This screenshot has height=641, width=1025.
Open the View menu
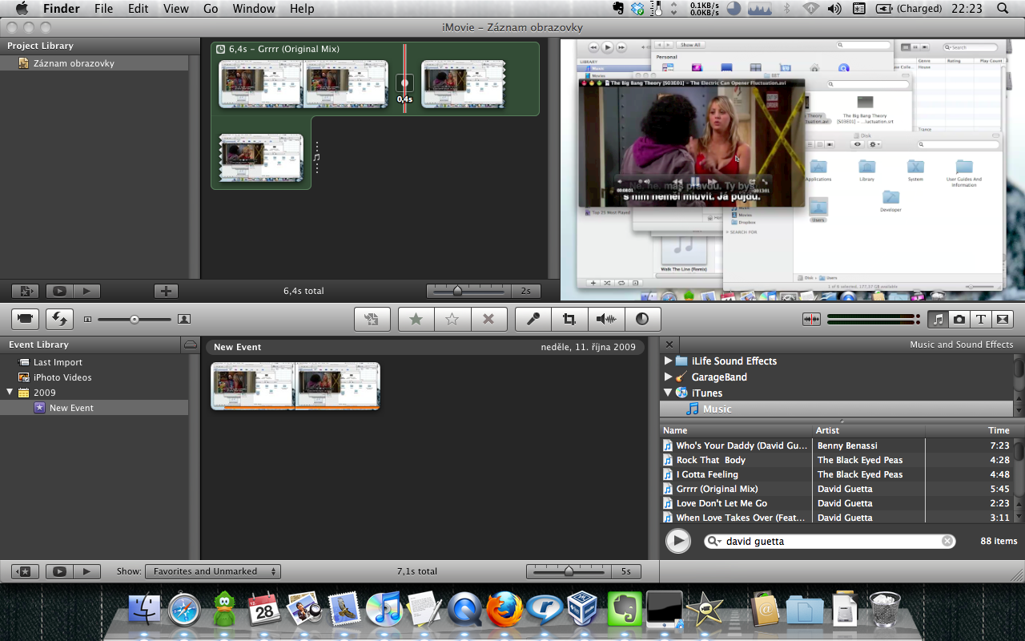pos(175,9)
